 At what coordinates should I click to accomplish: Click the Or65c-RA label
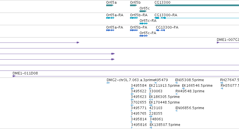148,21
